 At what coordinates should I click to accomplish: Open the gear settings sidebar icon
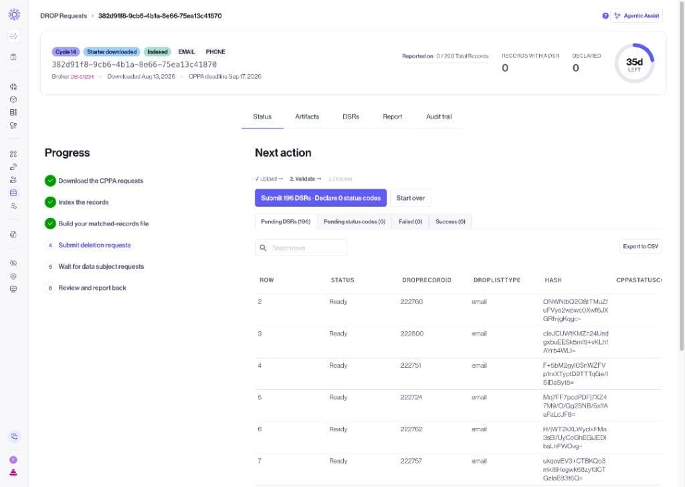[13, 276]
